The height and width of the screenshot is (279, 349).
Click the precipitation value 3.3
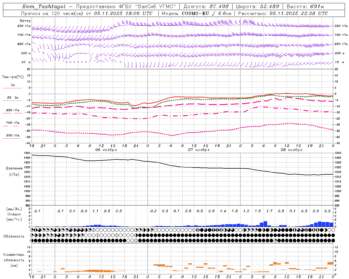pyautogui.click(x=327, y=211)
